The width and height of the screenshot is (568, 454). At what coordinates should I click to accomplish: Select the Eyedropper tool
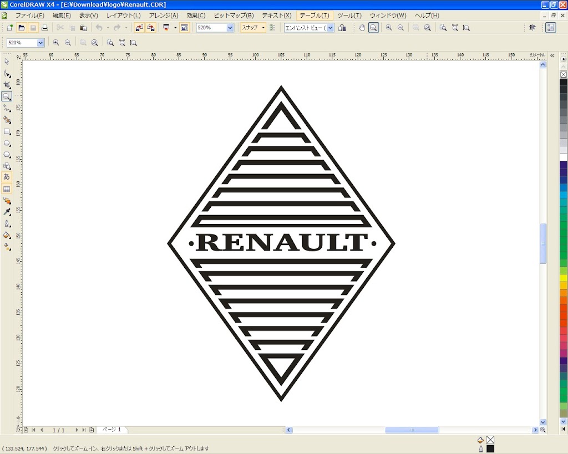coord(7,212)
